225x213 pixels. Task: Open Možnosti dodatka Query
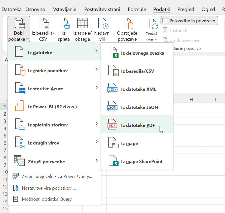54,199
